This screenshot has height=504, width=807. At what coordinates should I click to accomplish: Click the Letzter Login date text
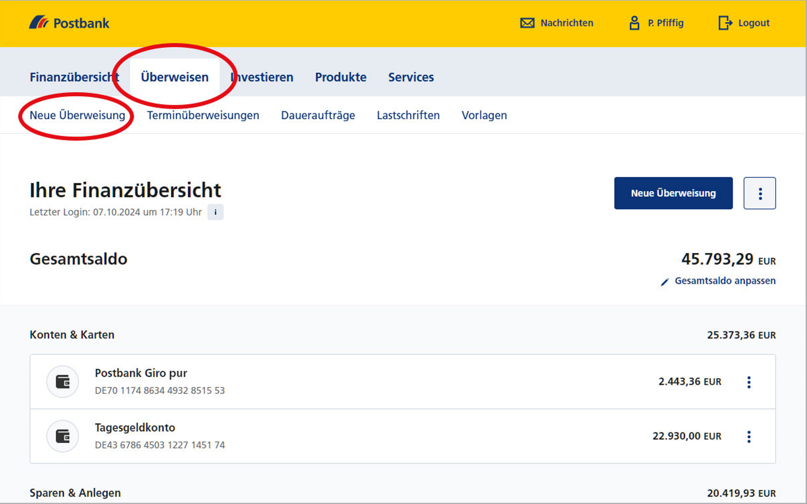[116, 212]
